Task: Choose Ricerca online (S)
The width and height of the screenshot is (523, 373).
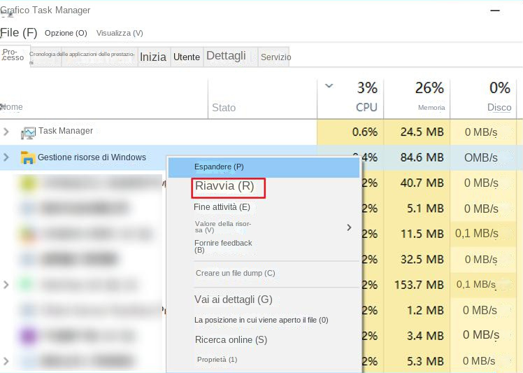Action: [231, 340]
